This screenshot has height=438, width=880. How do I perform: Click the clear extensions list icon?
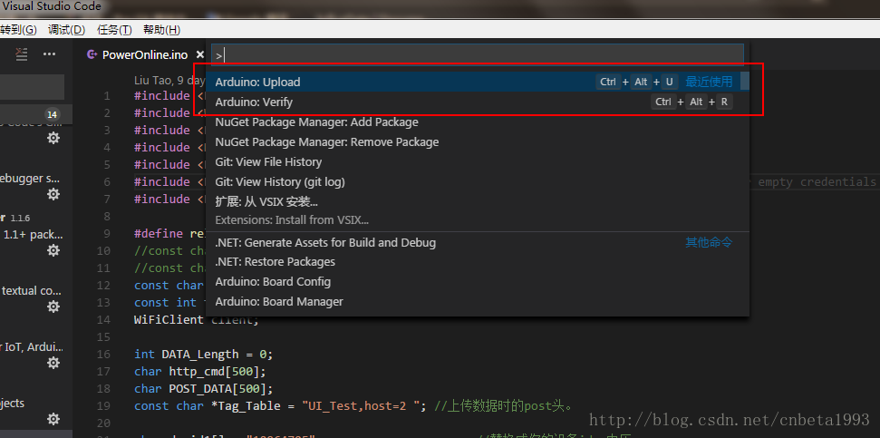point(22,54)
